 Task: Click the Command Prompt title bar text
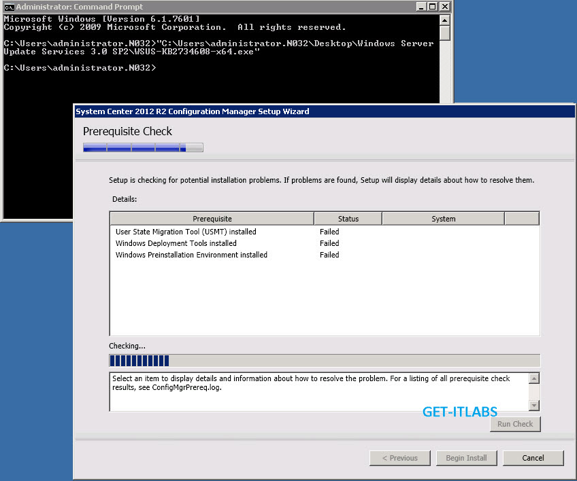click(x=79, y=7)
